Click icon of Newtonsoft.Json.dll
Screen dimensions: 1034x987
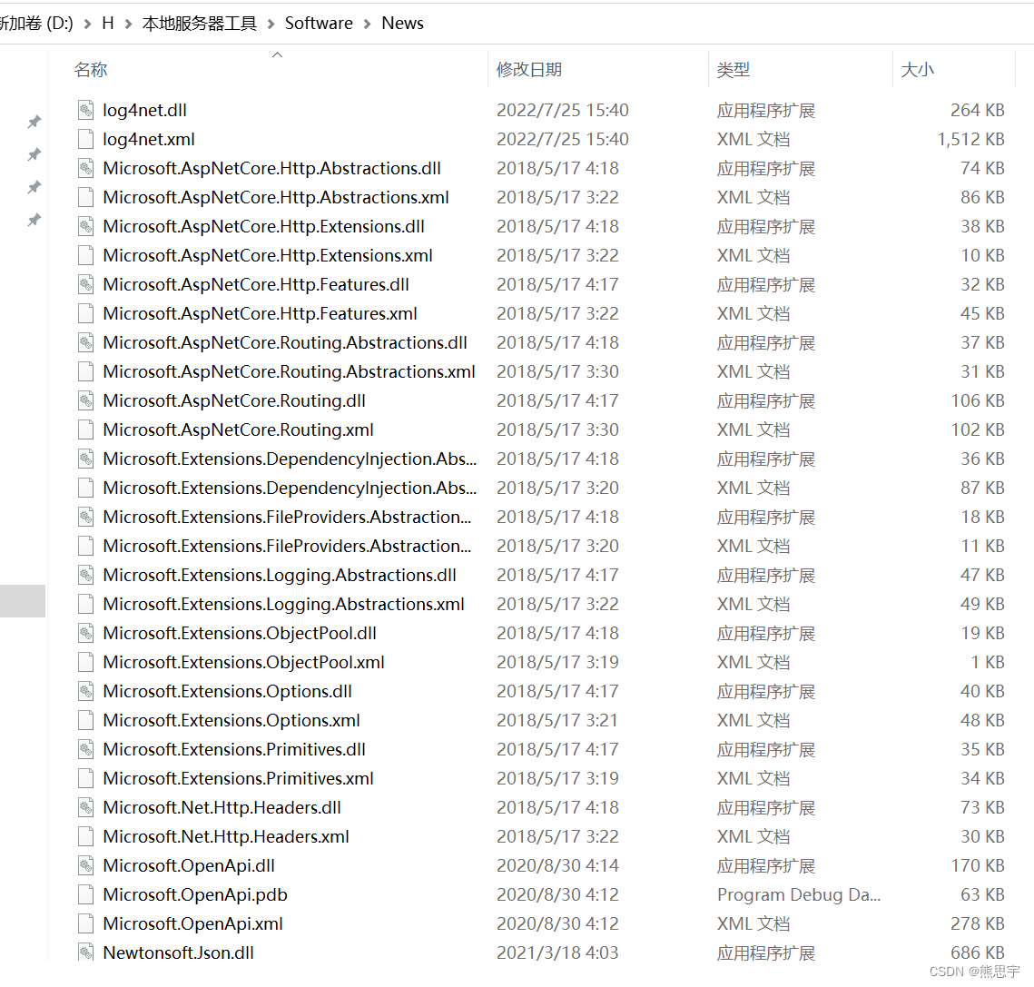point(85,952)
